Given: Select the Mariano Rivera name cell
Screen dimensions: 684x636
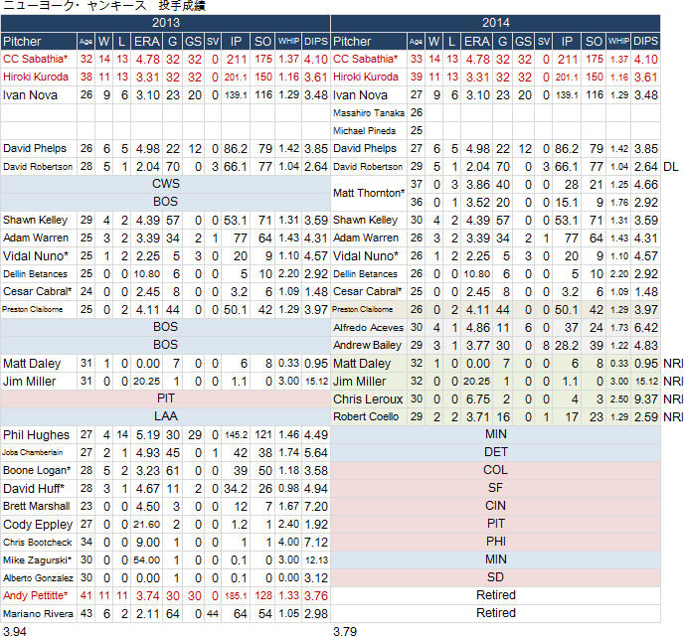Looking at the screenshot, I should click(x=38, y=614).
